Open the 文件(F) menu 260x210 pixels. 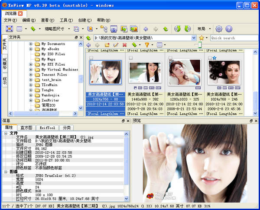click(x=10, y=20)
